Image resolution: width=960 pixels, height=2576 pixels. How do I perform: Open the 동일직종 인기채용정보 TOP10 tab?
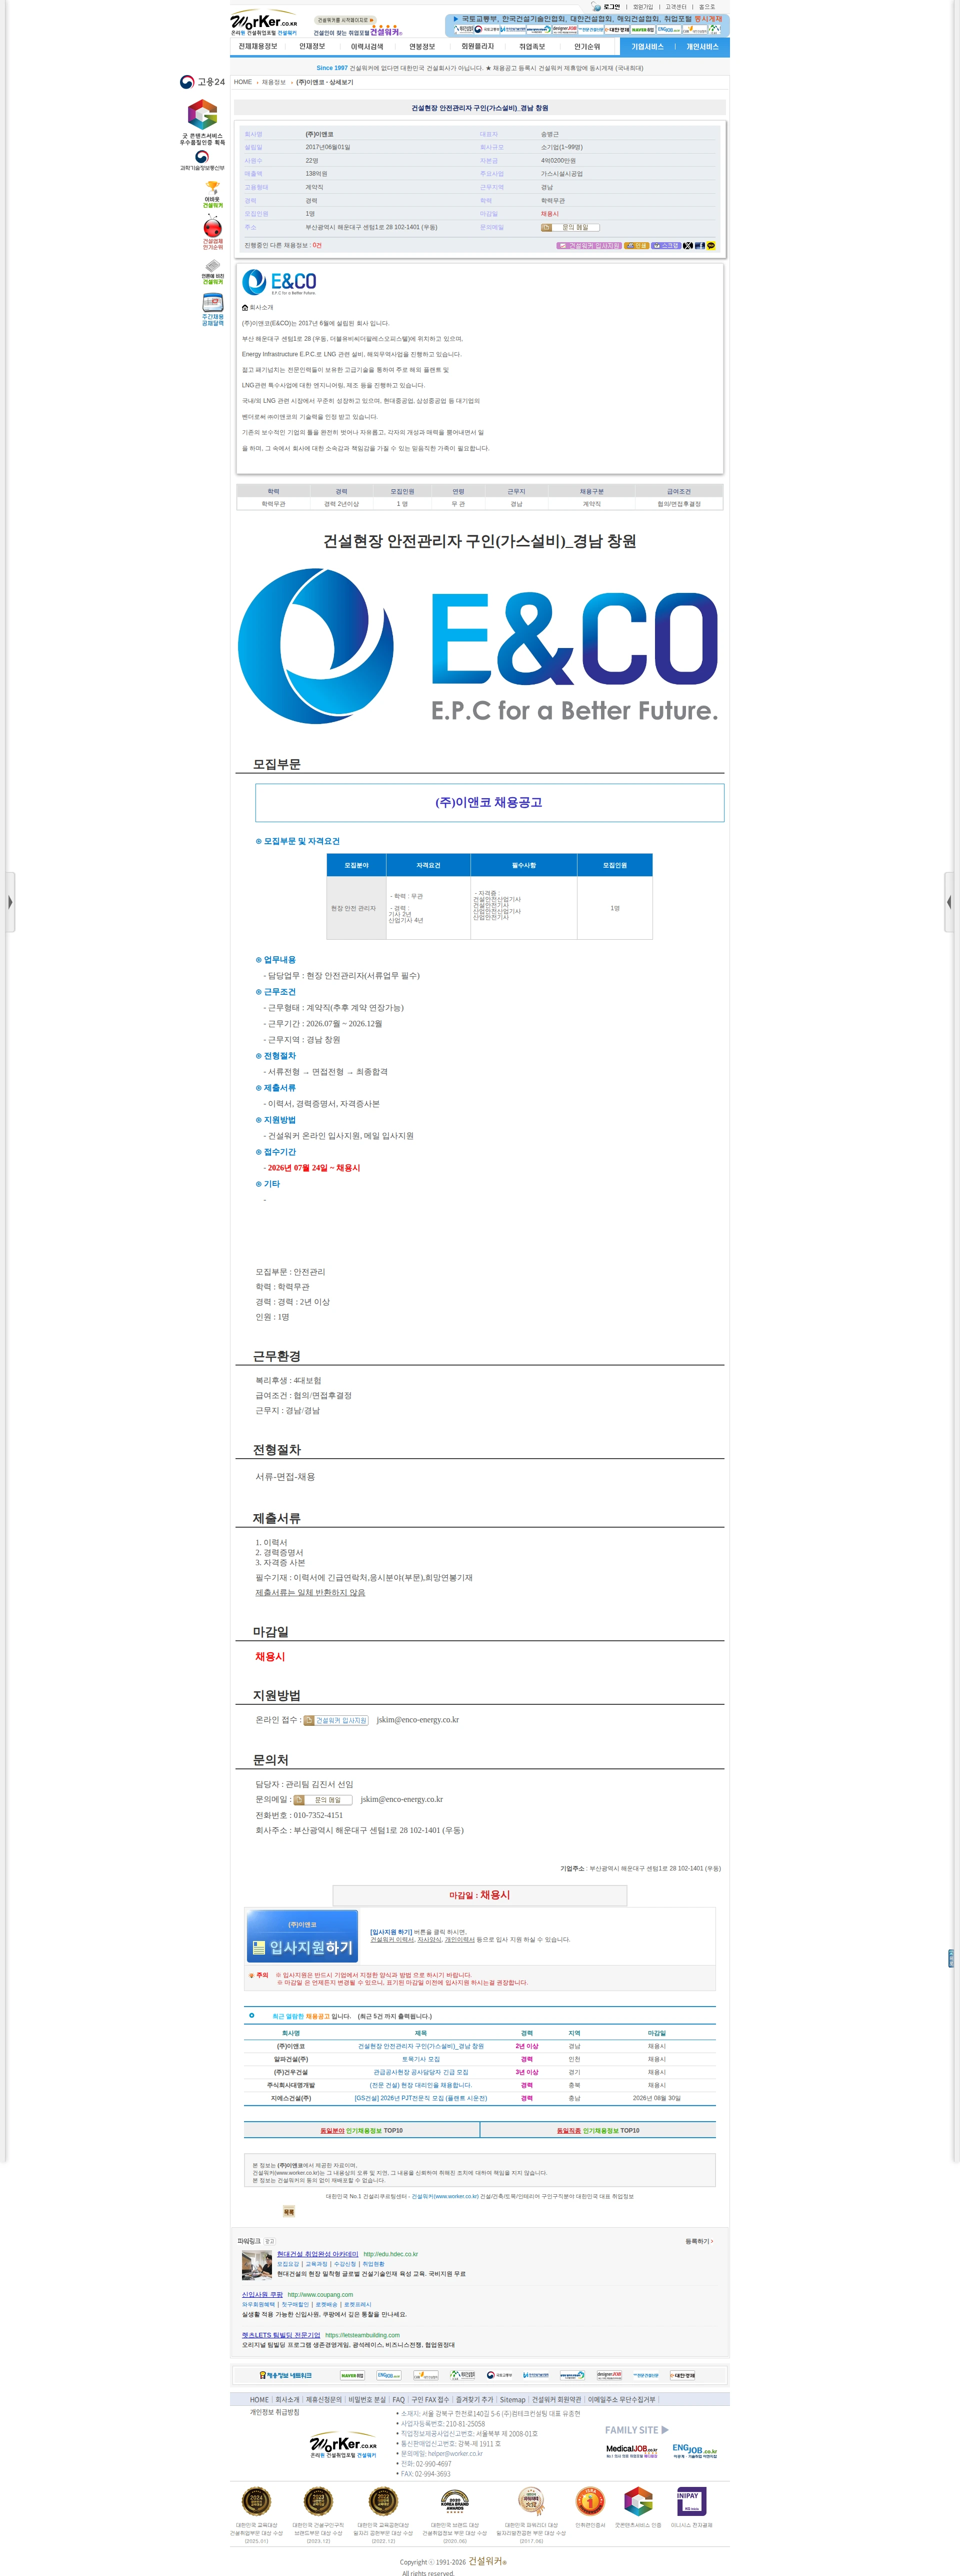tap(597, 2130)
